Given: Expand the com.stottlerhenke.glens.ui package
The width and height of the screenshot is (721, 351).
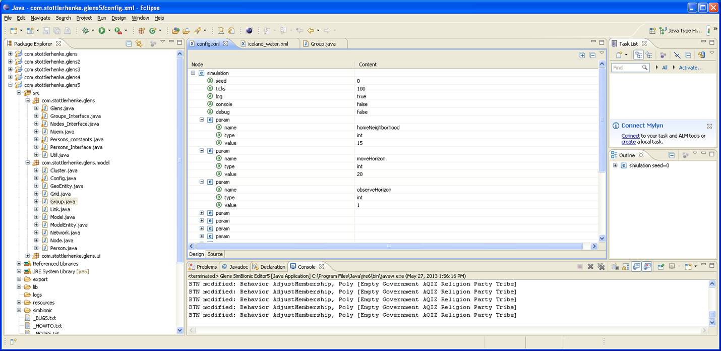Looking at the screenshot, I should [28, 256].
